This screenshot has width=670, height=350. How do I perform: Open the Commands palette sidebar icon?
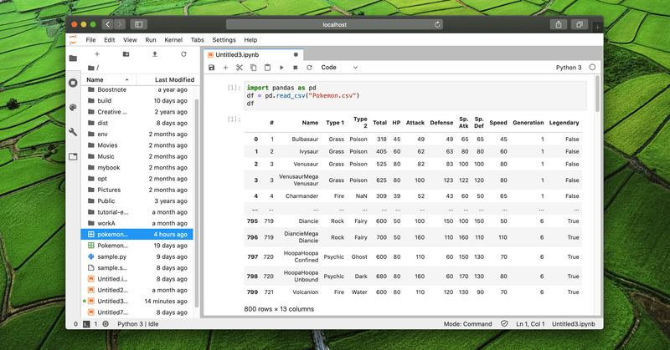coord(73,108)
